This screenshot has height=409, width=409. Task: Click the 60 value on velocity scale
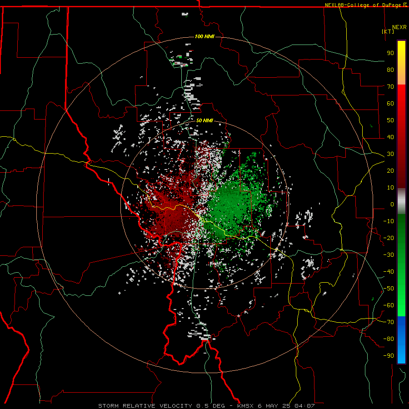pyautogui.click(x=390, y=104)
